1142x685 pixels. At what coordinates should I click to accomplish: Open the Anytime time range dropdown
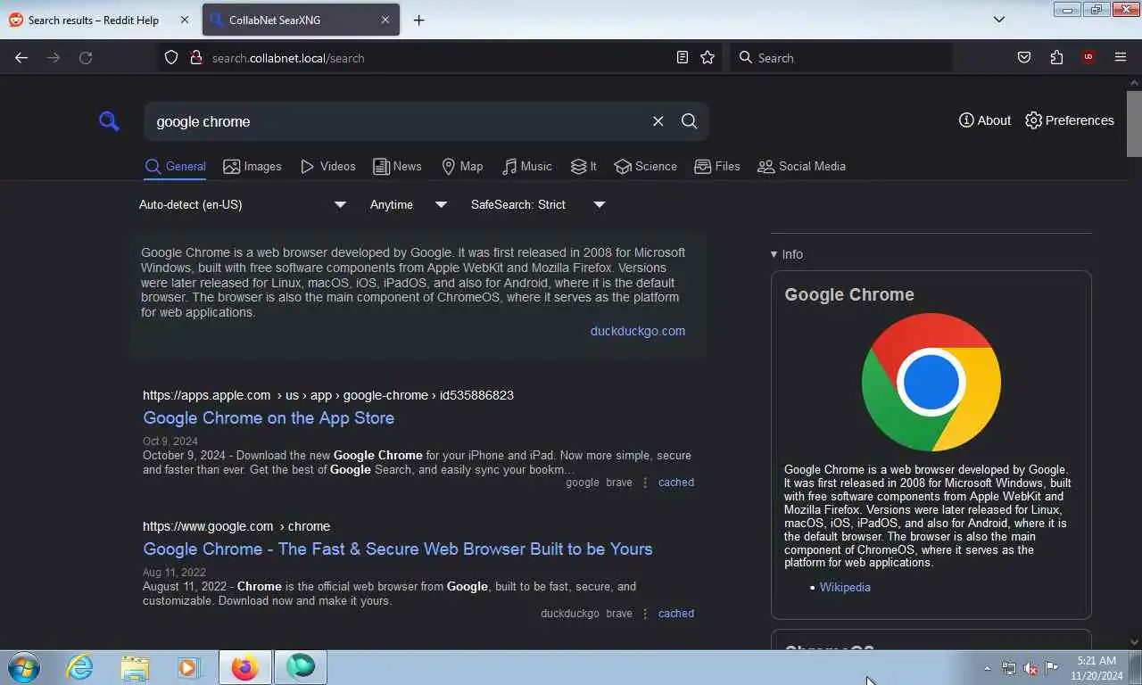click(408, 204)
